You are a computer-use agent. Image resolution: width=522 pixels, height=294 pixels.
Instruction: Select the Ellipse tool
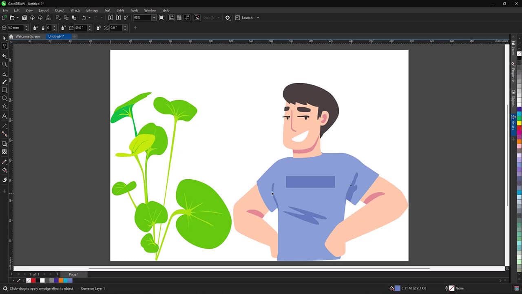pos(4,98)
